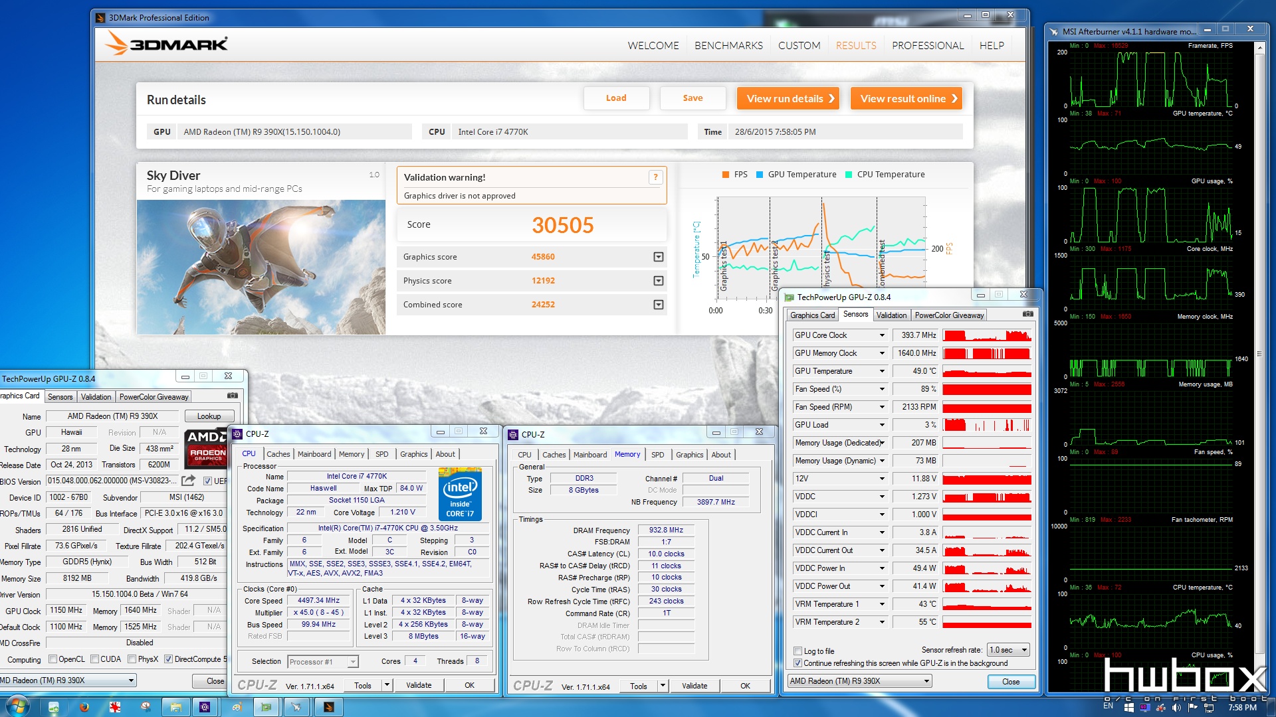Click View run details button

point(788,99)
